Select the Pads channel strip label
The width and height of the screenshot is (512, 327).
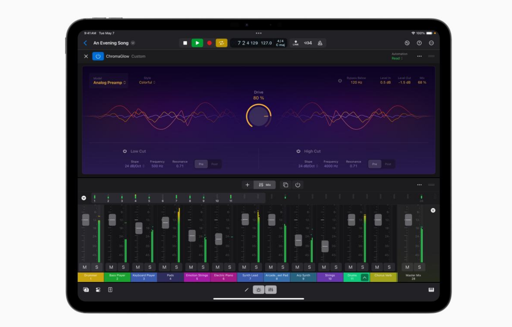(170, 277)
